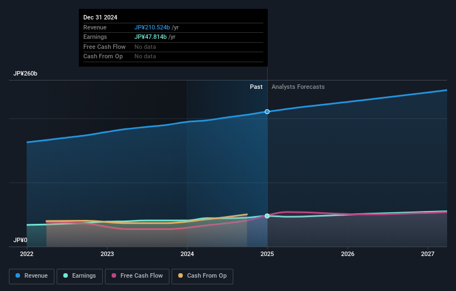Toggle the Revenue legend button
456x291 pixels.
(32, 276)
